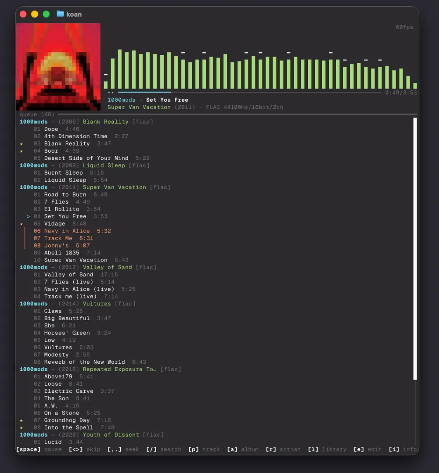Select track Desert Side of Your Mind
Screen dimensions: 439x473
click(91, 158)
